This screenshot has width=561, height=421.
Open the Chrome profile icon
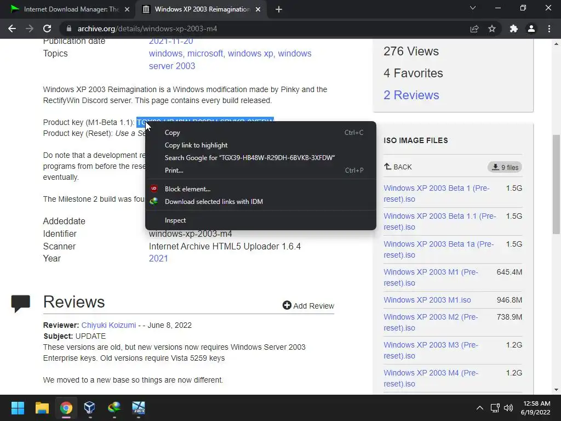pyautogui.click(x=531, y=29)
